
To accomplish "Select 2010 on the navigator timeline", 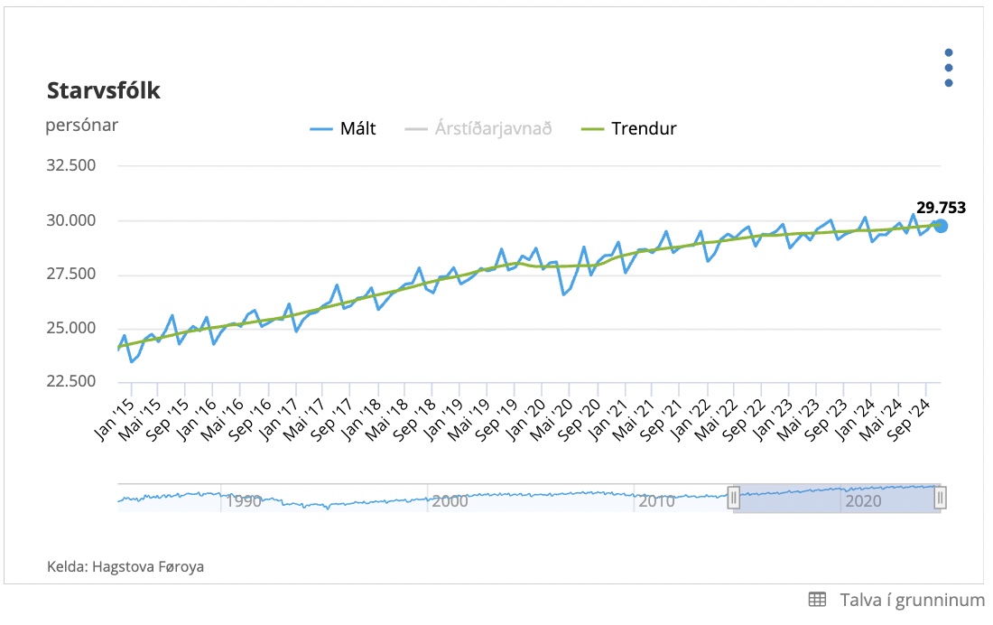I will tap(656, 501).
